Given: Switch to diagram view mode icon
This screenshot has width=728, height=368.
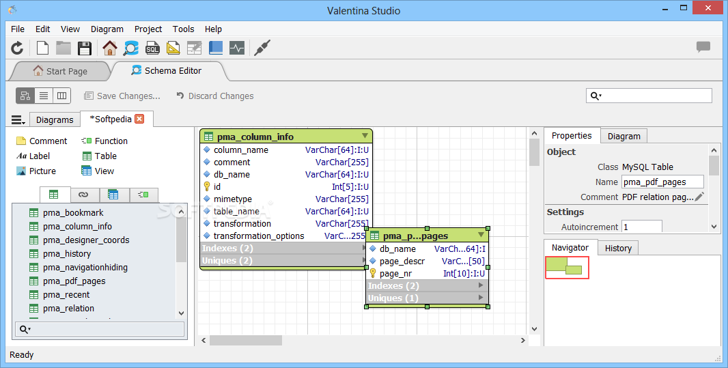Looking at the screenshot, I should (25, 96).
